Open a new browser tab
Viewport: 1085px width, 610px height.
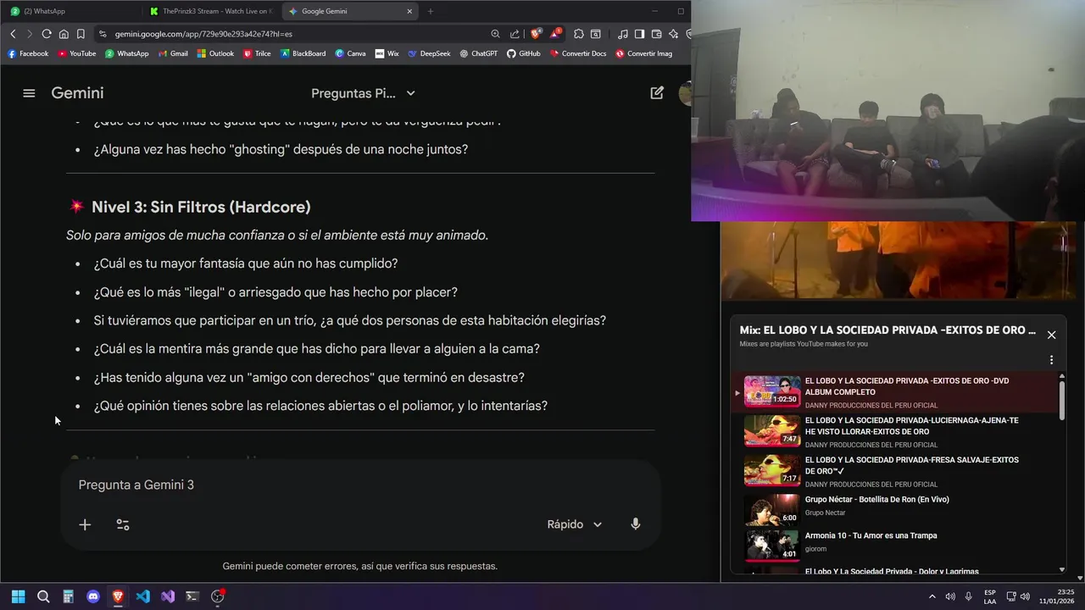[431, 11]
